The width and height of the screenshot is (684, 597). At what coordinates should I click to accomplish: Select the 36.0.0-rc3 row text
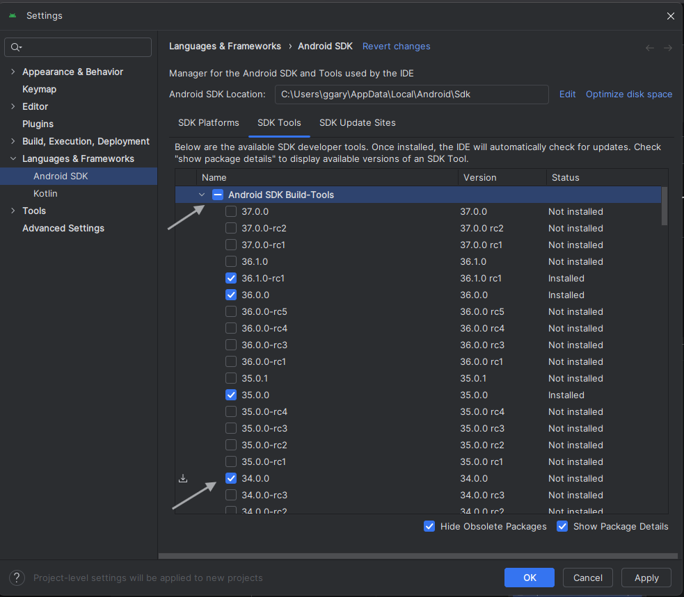pyautogui.click(x=264, y=345)
